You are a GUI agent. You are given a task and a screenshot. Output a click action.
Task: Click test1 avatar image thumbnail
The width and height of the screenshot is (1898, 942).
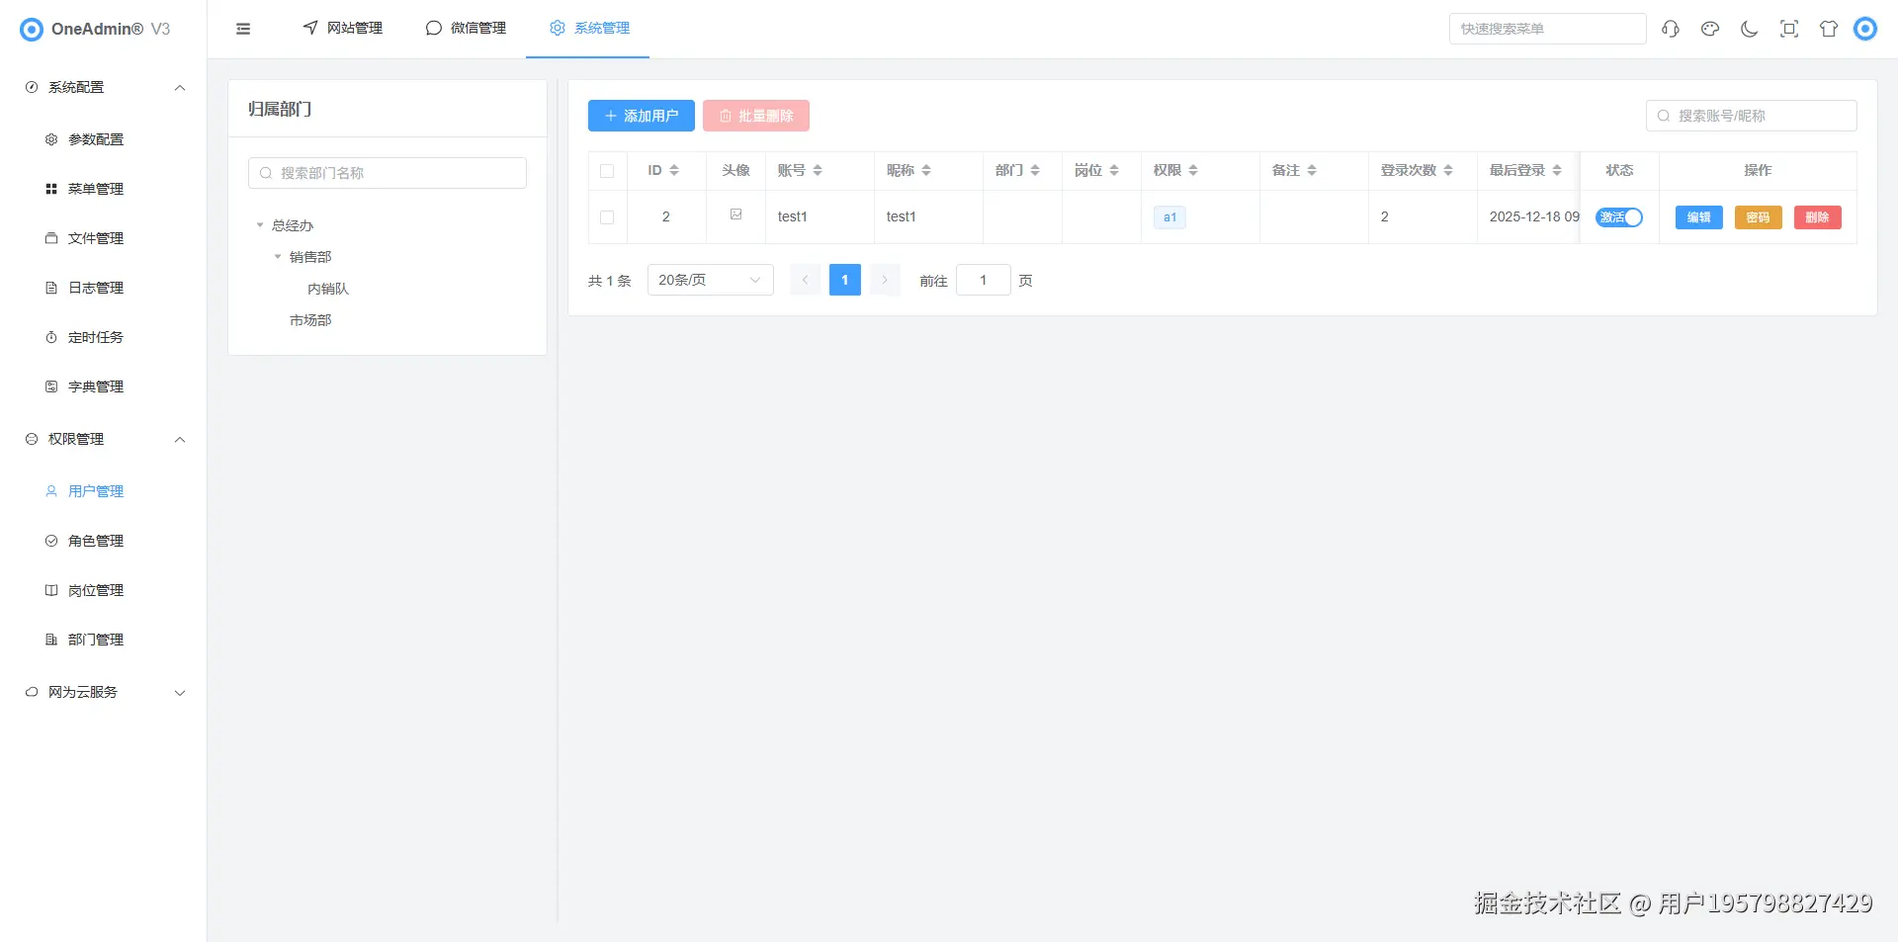pyautogui.click(x=735, y=214)
